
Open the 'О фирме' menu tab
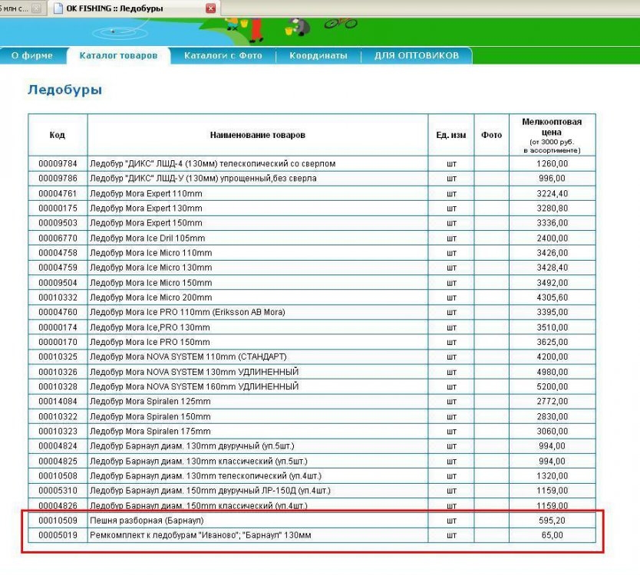[x=32, y=55]
